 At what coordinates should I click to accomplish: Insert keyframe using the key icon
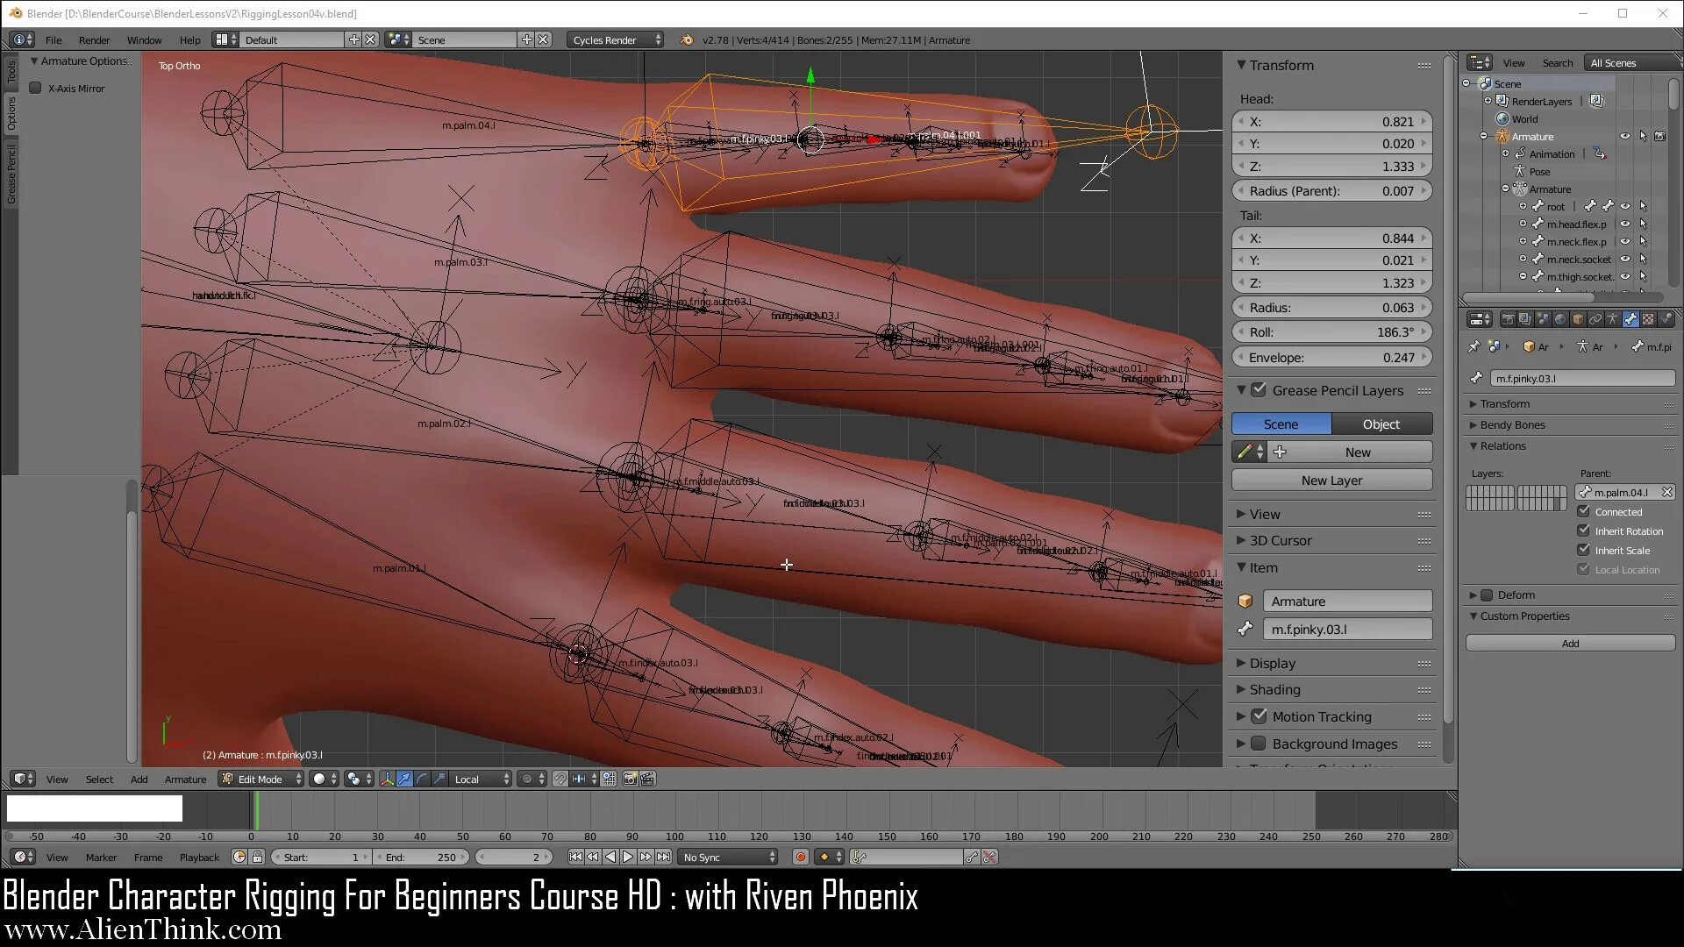pyautogui.click(x=971, y=857)
